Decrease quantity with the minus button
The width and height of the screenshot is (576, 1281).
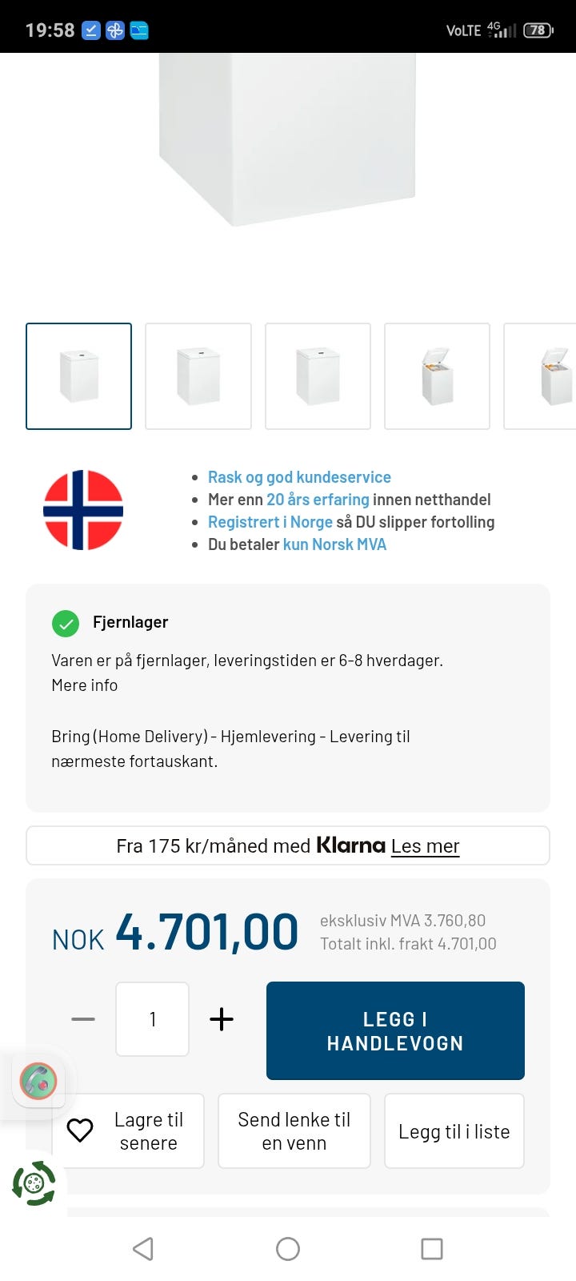[82, 1018]
